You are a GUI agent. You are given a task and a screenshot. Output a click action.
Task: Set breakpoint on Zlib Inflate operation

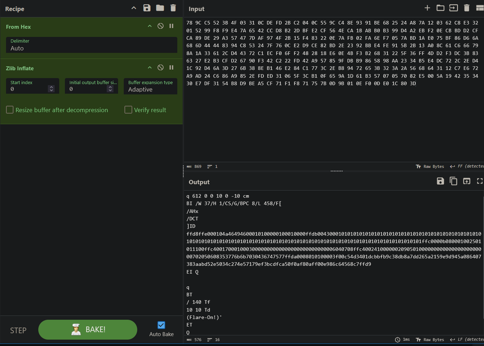[x=172, y=68]
